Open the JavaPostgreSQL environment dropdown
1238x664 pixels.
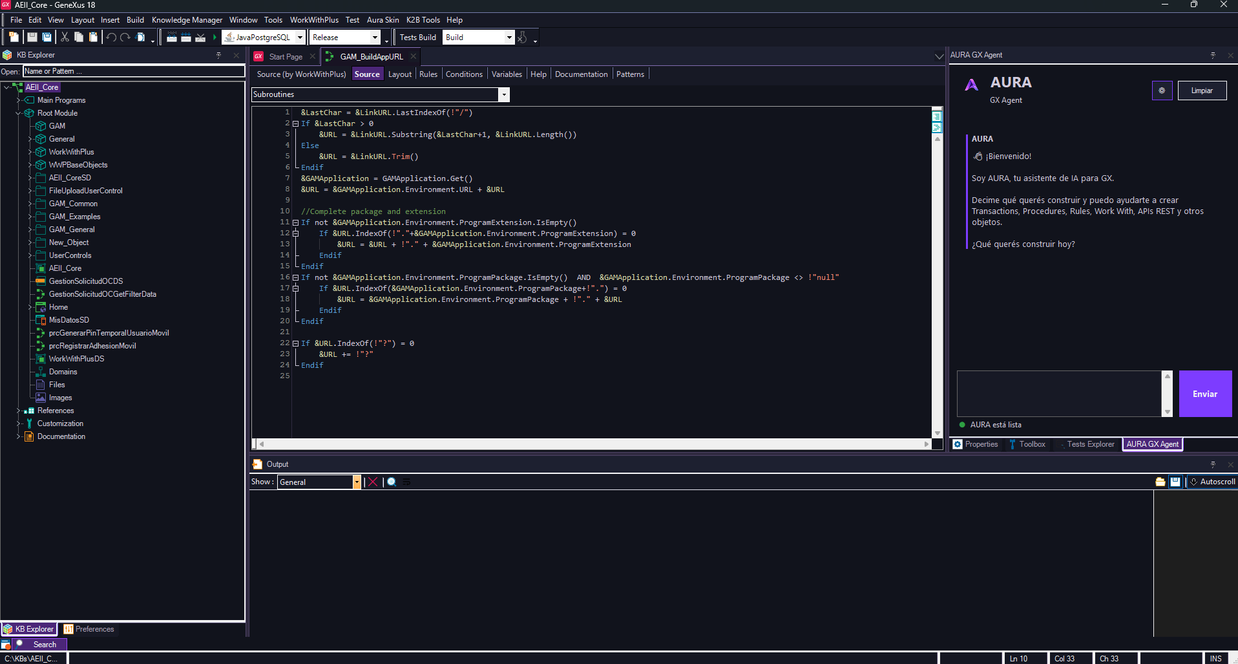pyautogui.click(x=300, y=37)
